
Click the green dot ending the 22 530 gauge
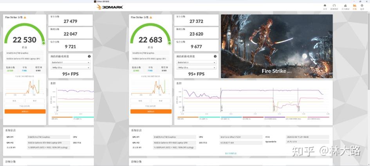[43, 43]
